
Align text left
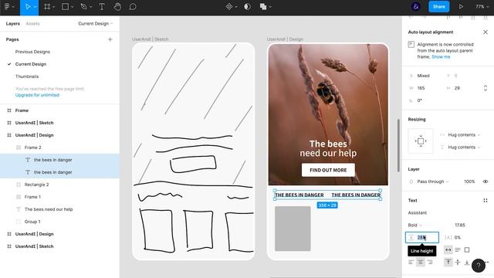click(x=411, y=263)
